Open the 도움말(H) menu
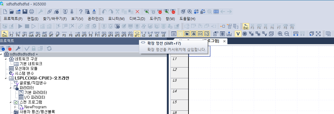The height and width of the screenshot is (114, 334). 188,19
